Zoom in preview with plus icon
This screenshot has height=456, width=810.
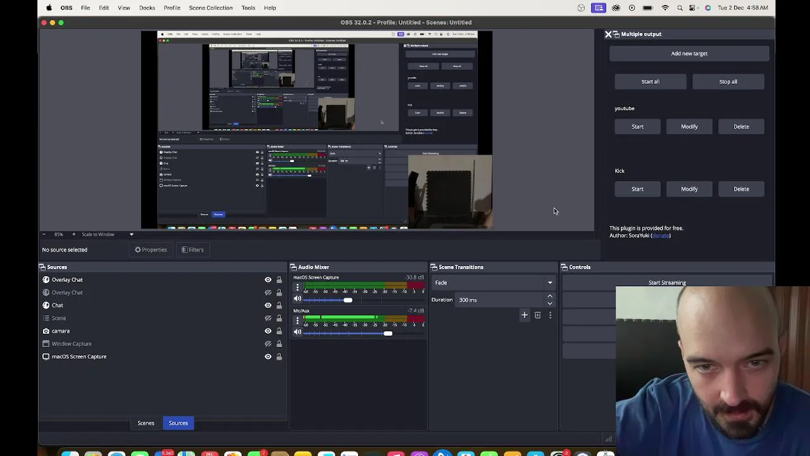pos(73,234)
